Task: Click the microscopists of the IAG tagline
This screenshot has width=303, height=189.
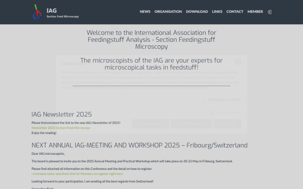Action: click(151, 64)
